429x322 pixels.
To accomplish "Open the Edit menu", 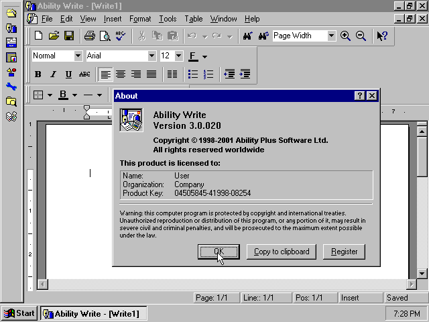I will (x=66, y=19).
